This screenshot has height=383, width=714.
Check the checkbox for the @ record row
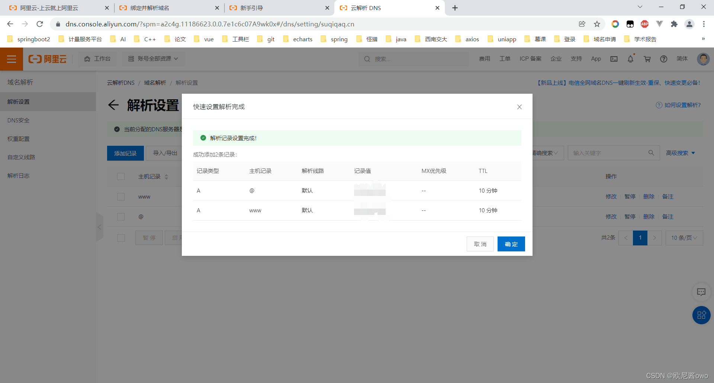(x=121, y=216)
